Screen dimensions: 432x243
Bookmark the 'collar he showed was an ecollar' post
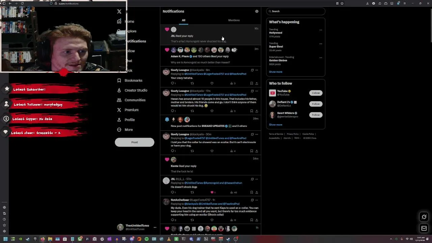click(x=251, y=151)
